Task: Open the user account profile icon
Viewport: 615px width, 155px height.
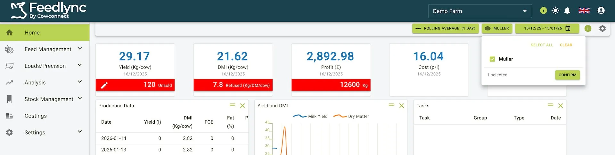Action: point(601,11)
